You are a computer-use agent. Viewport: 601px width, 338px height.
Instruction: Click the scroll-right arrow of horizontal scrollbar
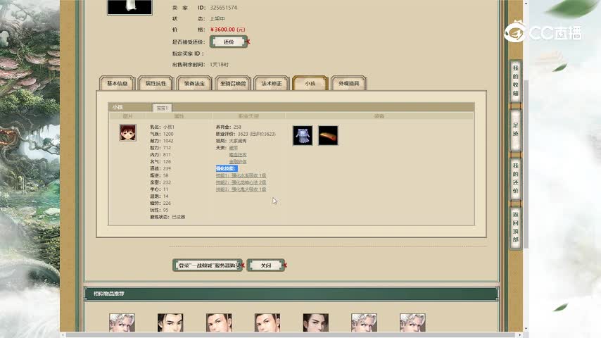pos(520,335)
